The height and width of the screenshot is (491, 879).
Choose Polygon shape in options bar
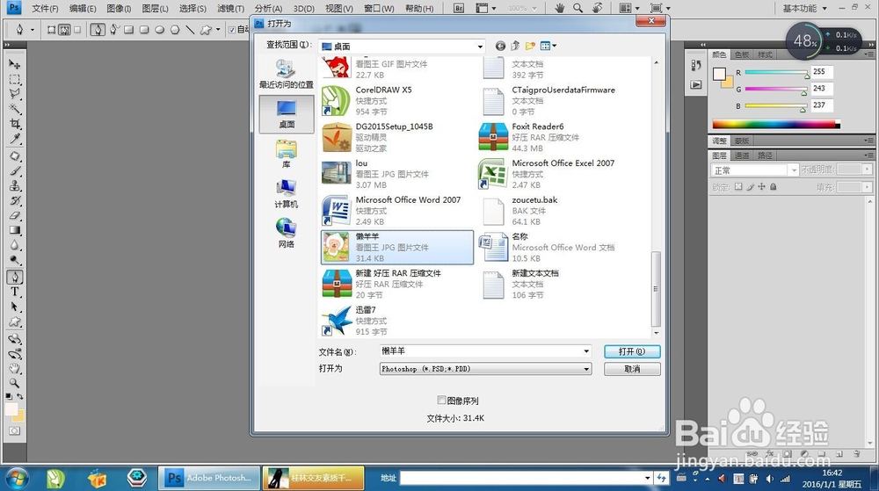pos(174,30)
